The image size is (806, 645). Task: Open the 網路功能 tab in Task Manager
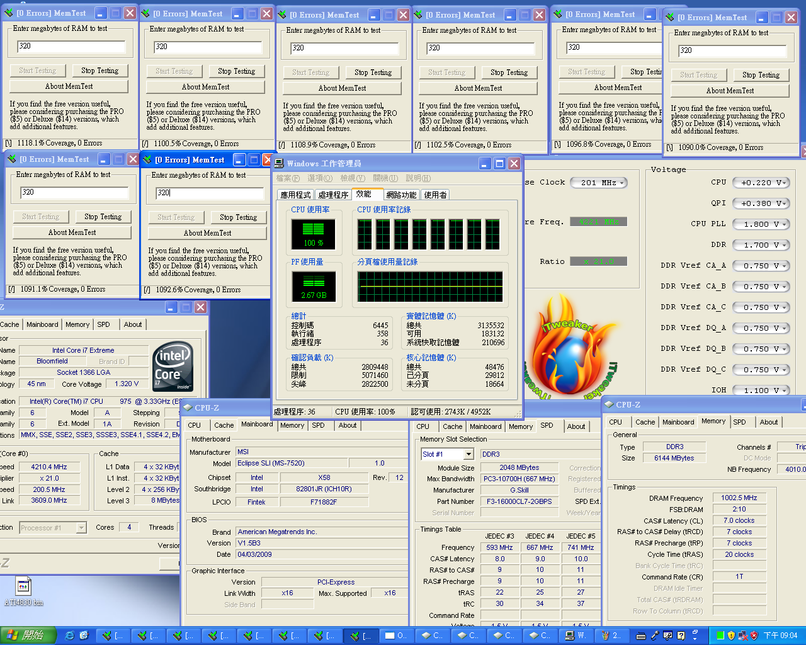tap(401, 195)
